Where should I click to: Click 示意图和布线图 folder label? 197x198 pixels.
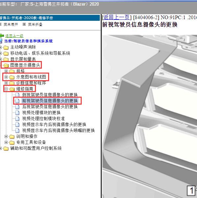click(31, 77)
